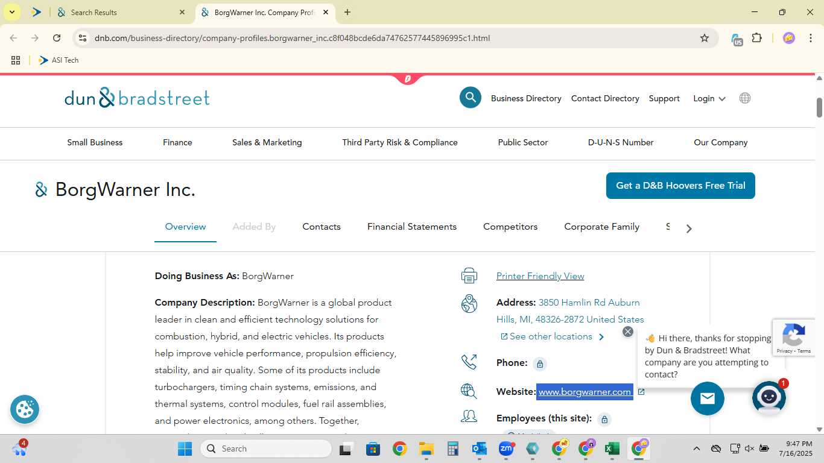The width and height of the screenshot is (824, 463).
Task: Click the page vertical scrollbar thumb
Action: [x=819, y=107]
